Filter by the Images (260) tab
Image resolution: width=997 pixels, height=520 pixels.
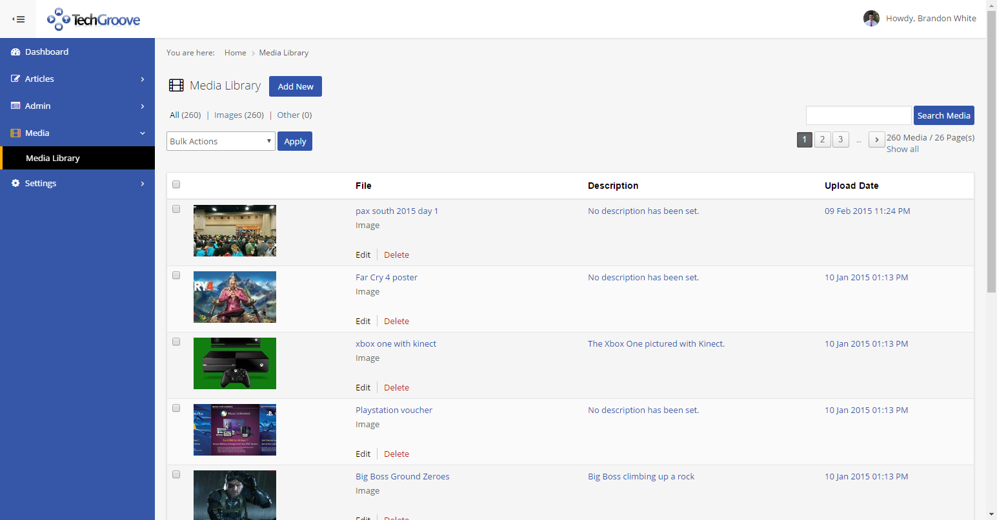239,115
